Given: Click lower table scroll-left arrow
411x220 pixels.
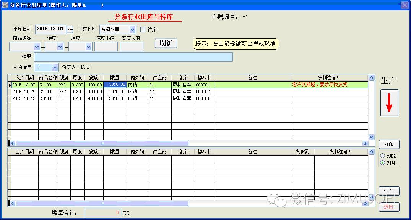Looking at the screenshot, I should point(13,203).
